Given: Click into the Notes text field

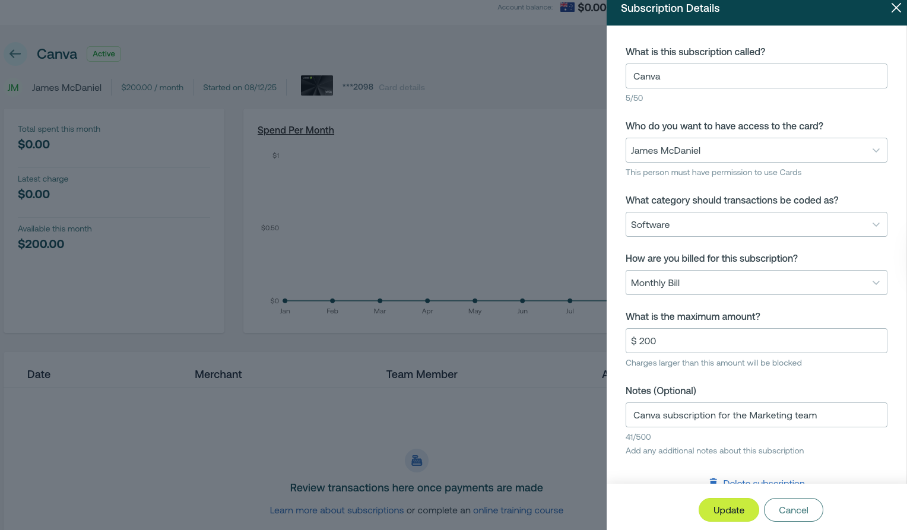Looking at the screenshot, I should click(x=756, y=415).
